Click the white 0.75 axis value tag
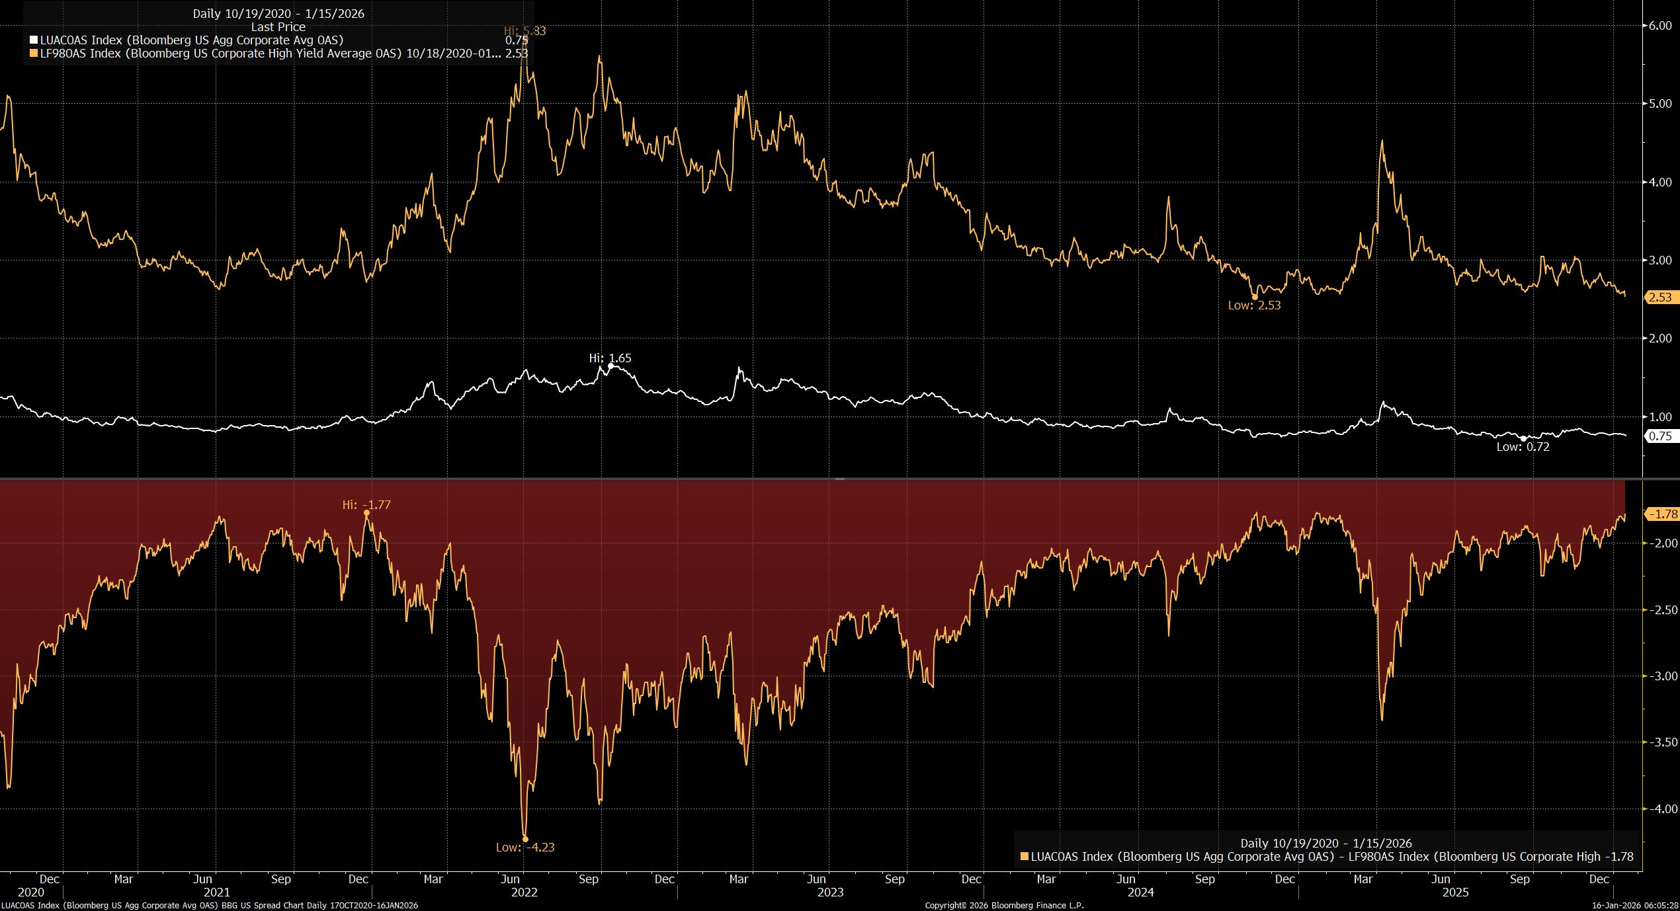 click(1659, 436)
